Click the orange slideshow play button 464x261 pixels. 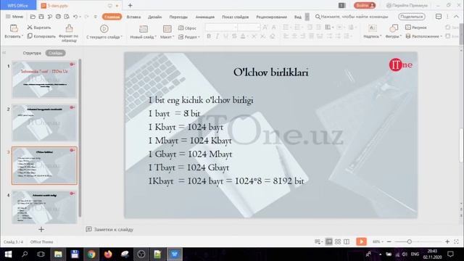(361, 241)
